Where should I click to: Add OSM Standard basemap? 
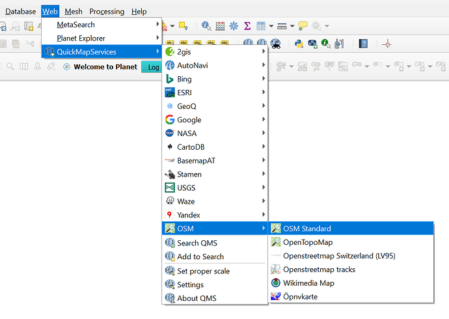(x=351, y=229)
